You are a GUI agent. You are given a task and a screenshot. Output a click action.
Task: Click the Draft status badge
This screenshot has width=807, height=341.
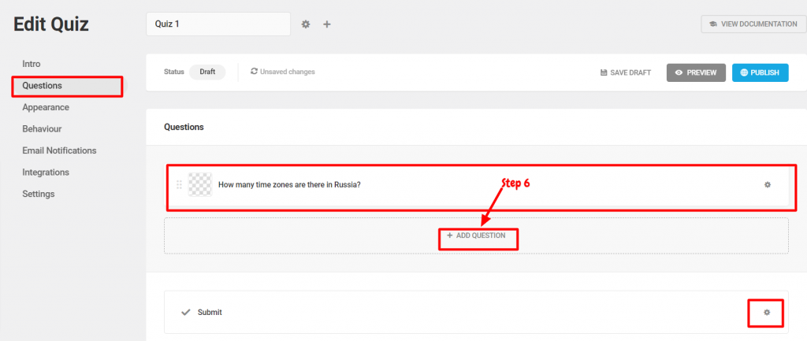207,72
